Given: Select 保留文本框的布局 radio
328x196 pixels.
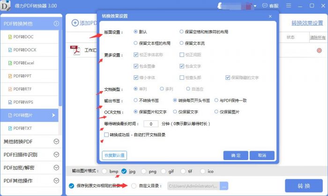Looking at the screenshot, I should [x=135, y=43].
